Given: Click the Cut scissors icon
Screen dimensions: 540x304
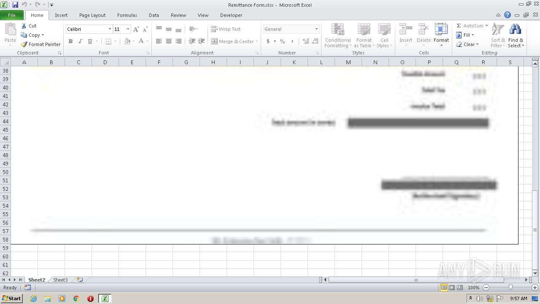Looking at the screenshot, I should pos(24,26).
